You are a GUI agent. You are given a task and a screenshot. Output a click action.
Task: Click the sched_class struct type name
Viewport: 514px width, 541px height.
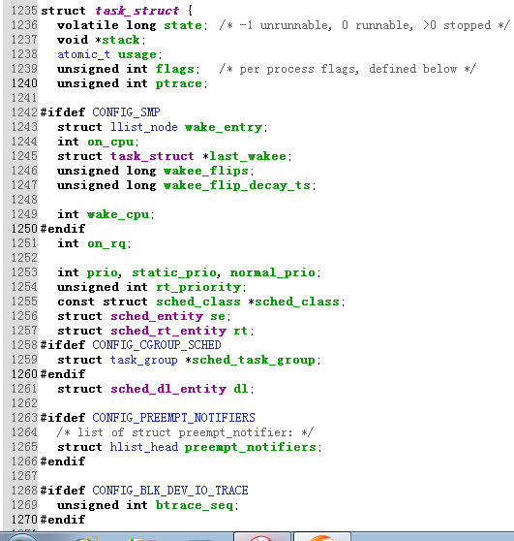pyautogui.click(x=198, y=302)
